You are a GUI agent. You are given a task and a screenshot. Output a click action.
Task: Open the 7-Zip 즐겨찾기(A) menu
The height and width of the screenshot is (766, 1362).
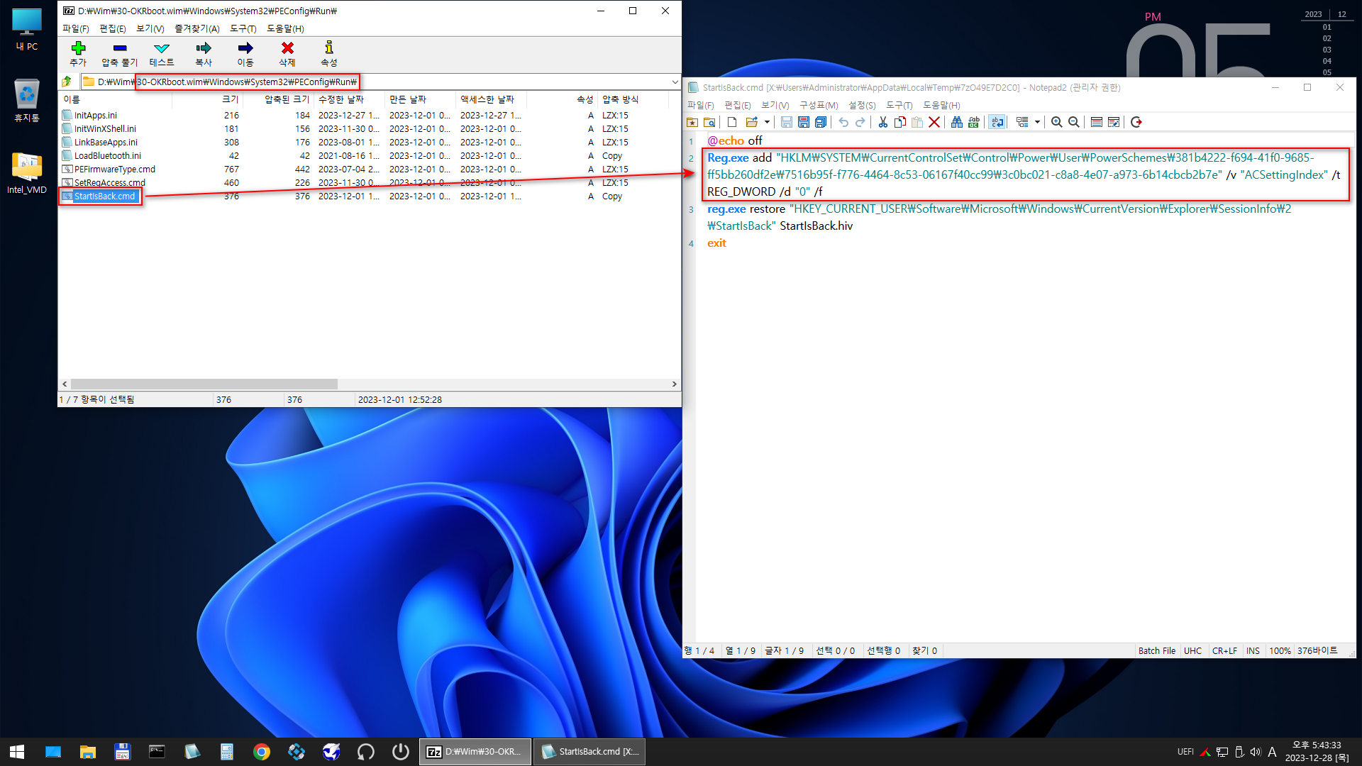click(x=197, y=28)
